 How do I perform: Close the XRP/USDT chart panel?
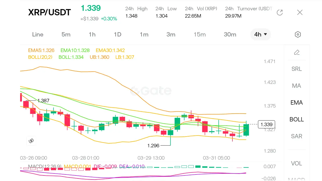click(x=300, y=12)
